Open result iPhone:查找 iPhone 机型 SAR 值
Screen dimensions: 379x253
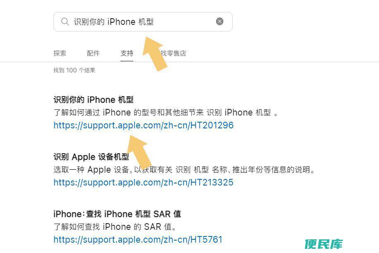[x=117, y=214]
